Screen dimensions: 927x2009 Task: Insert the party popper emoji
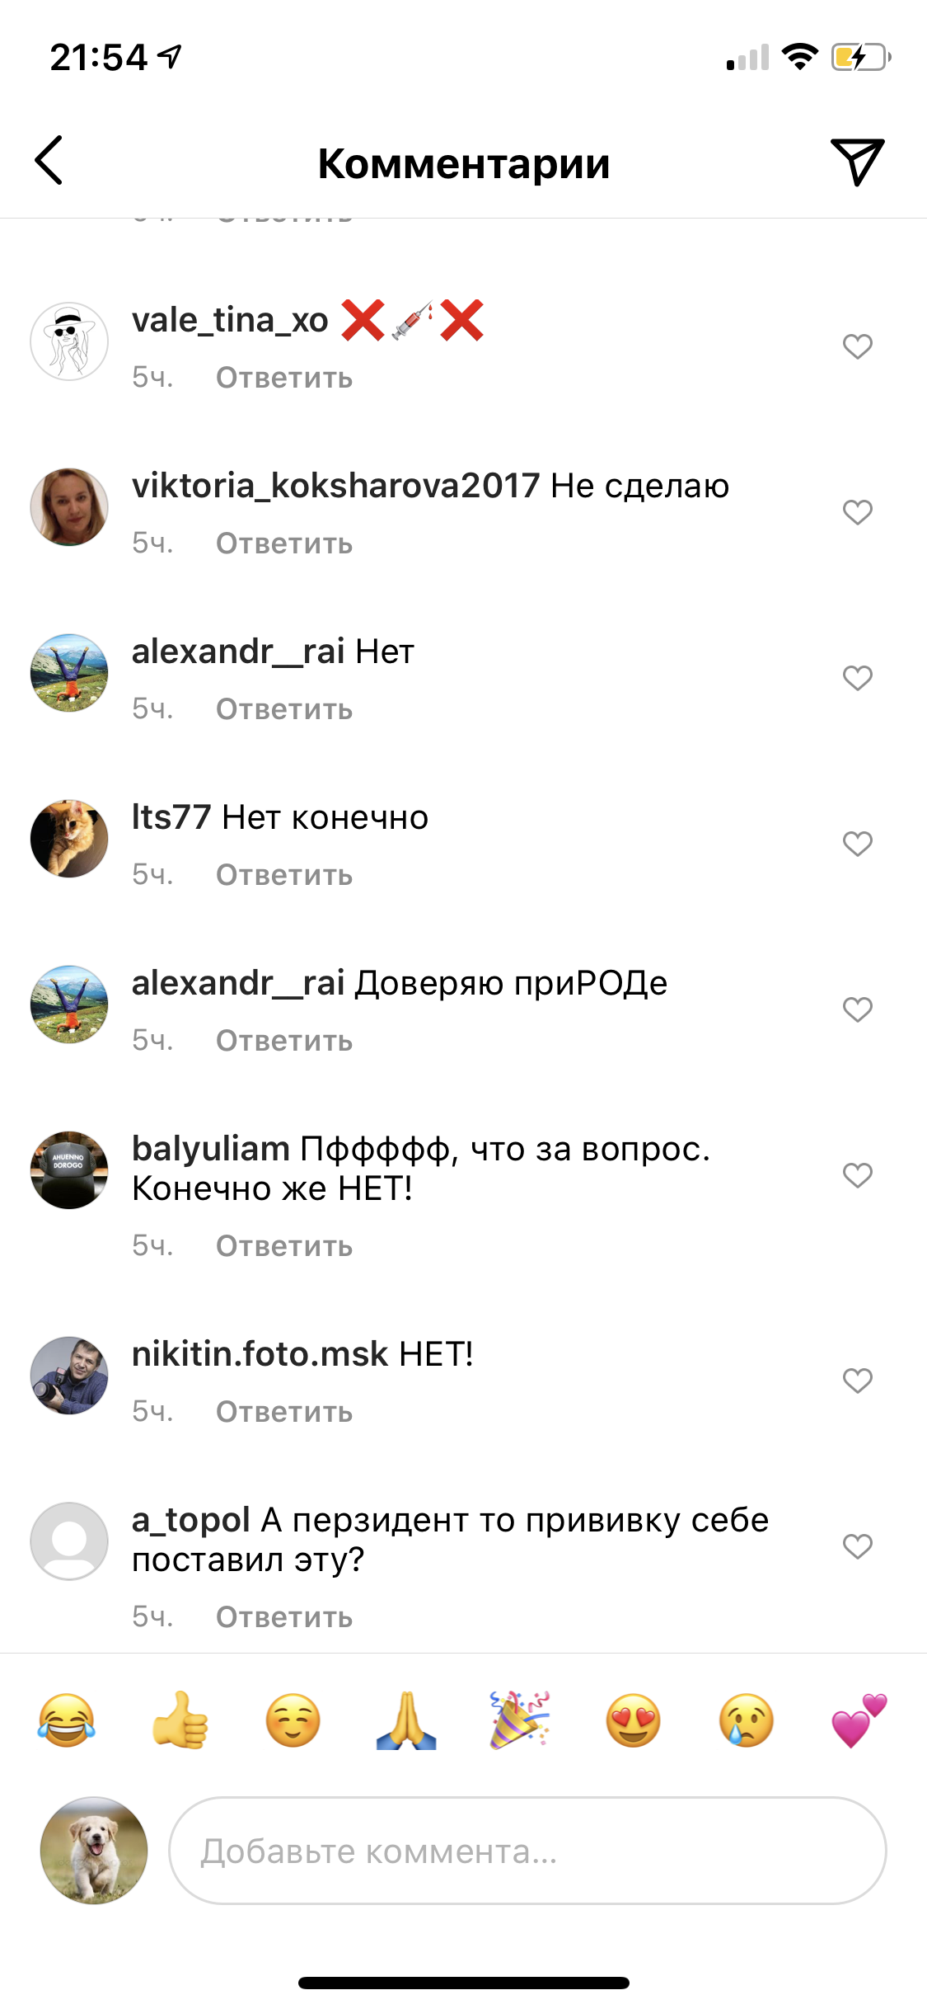[520, 1720]
